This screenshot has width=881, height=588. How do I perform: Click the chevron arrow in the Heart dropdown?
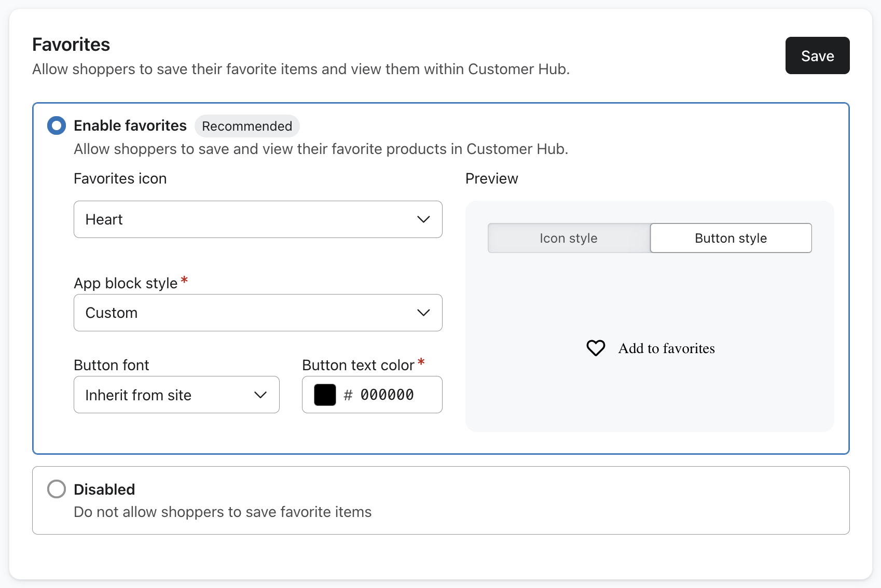click(x=423, y=219)
